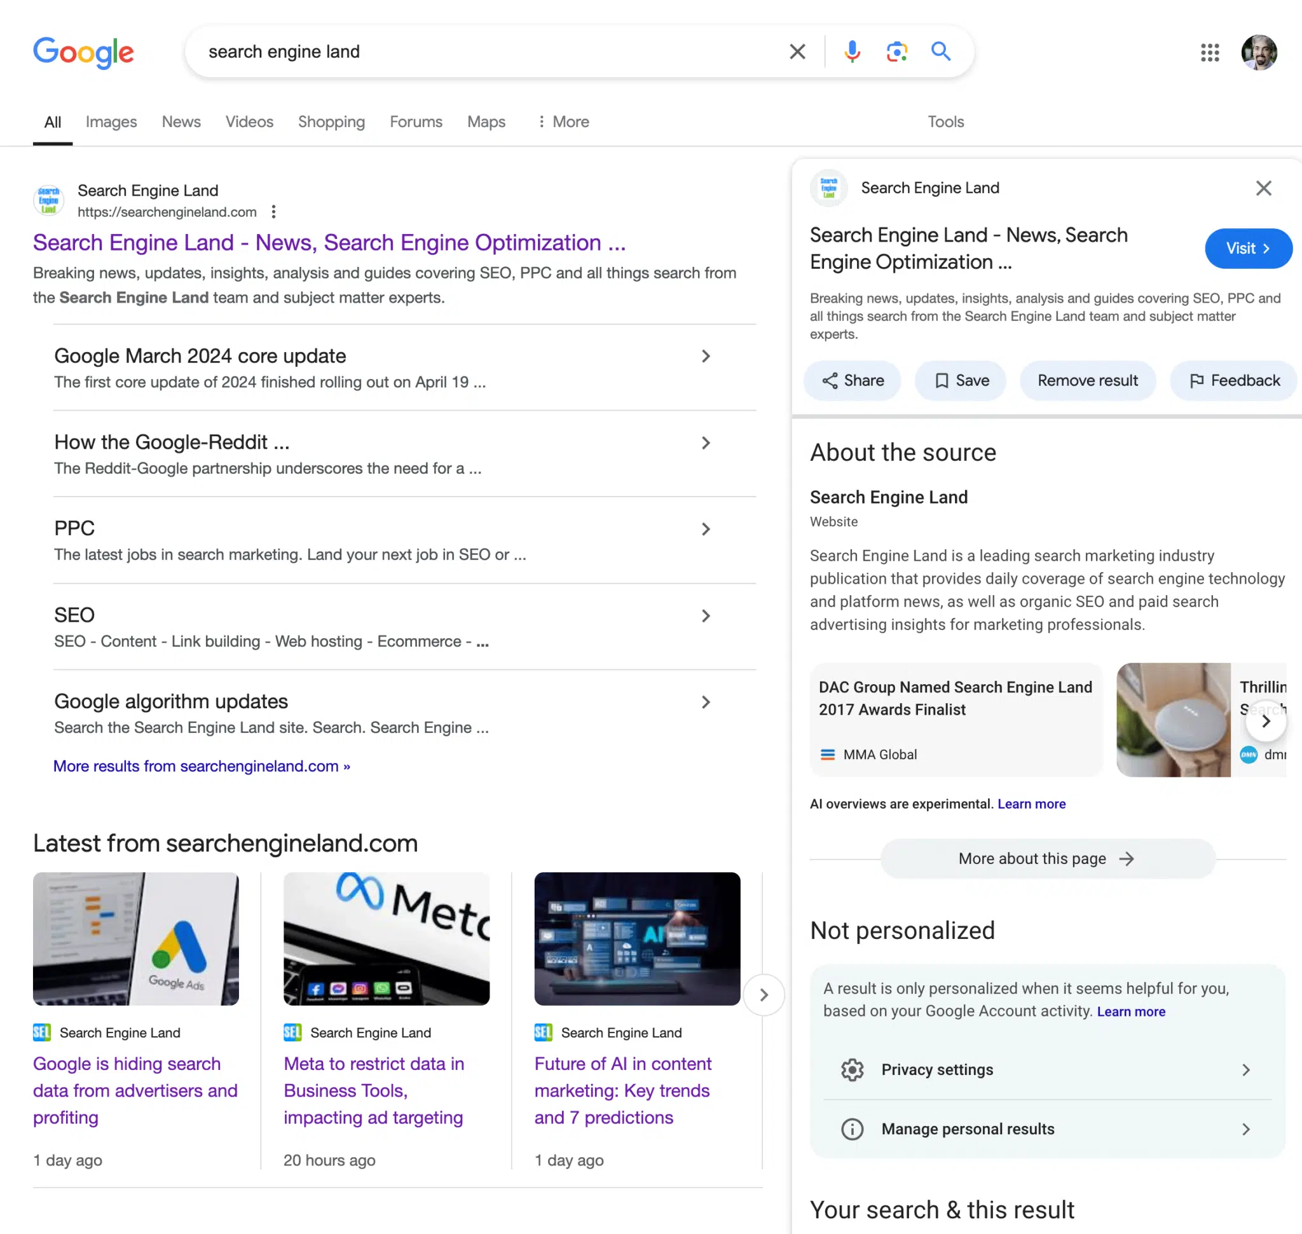Click inside the search input field

point(460,51)
